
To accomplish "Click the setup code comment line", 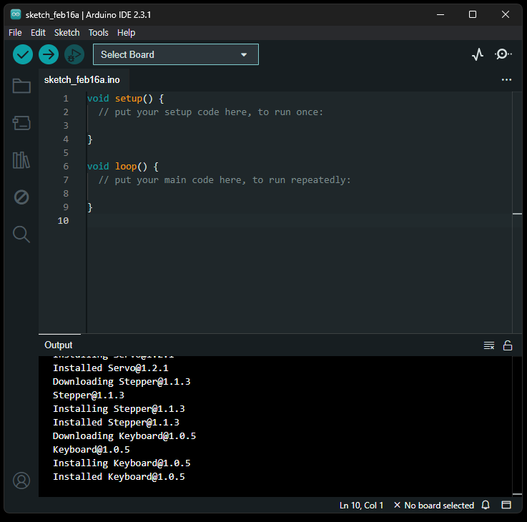I will click(x=211, y=112).
